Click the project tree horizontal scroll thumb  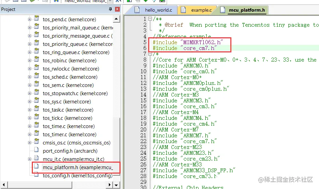click(x=40, y=185)
